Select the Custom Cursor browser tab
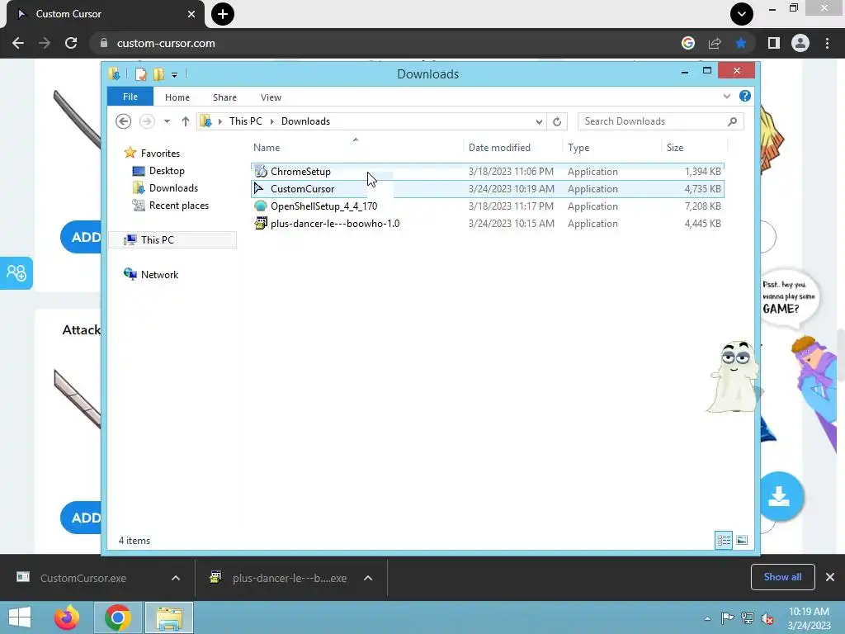Image resolution: width=845 pixels, height=634 pixels. click(106, 14)
